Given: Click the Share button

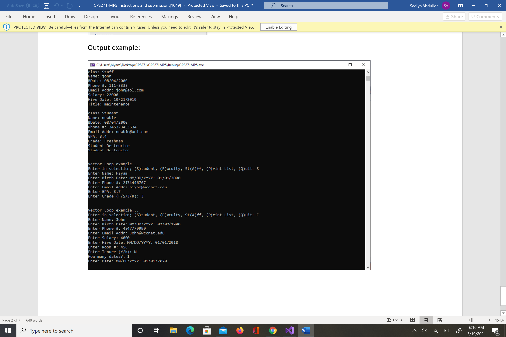Looking at the screenshot, I should [x=454, y=17].
